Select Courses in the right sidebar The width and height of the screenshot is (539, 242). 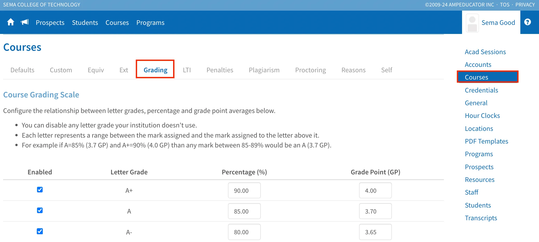pos(488,77)
